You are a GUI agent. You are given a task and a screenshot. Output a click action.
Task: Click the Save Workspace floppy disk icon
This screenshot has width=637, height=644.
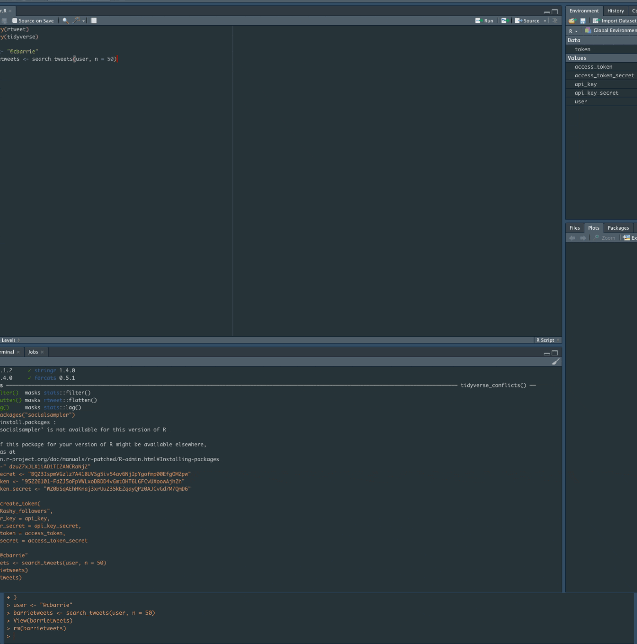click(x=583, y=21)
